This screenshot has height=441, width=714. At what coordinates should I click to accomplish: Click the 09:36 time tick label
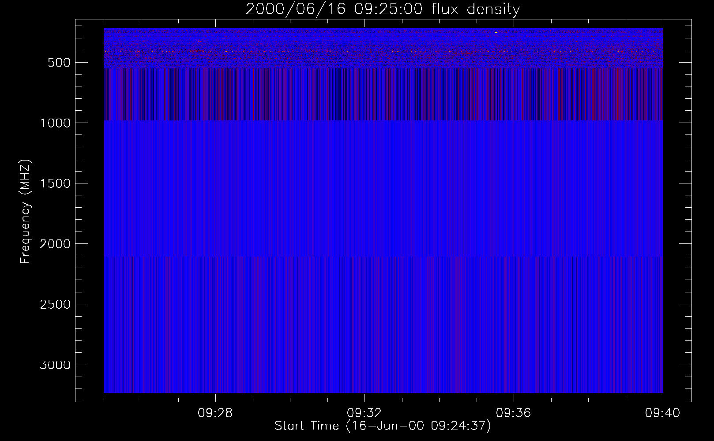pyautogui.click(x=514, y=413)
